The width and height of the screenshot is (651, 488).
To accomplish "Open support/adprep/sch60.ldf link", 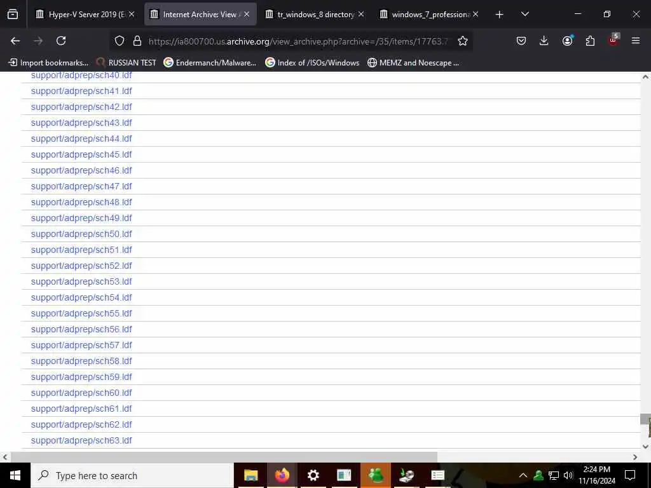I will tap(81, 393).
